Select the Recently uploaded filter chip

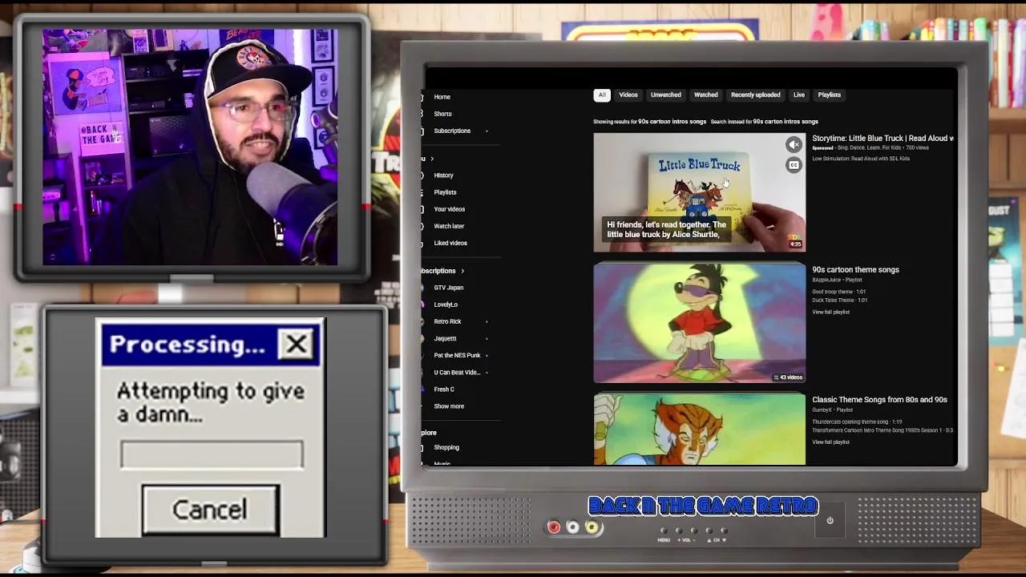[756, 95]
